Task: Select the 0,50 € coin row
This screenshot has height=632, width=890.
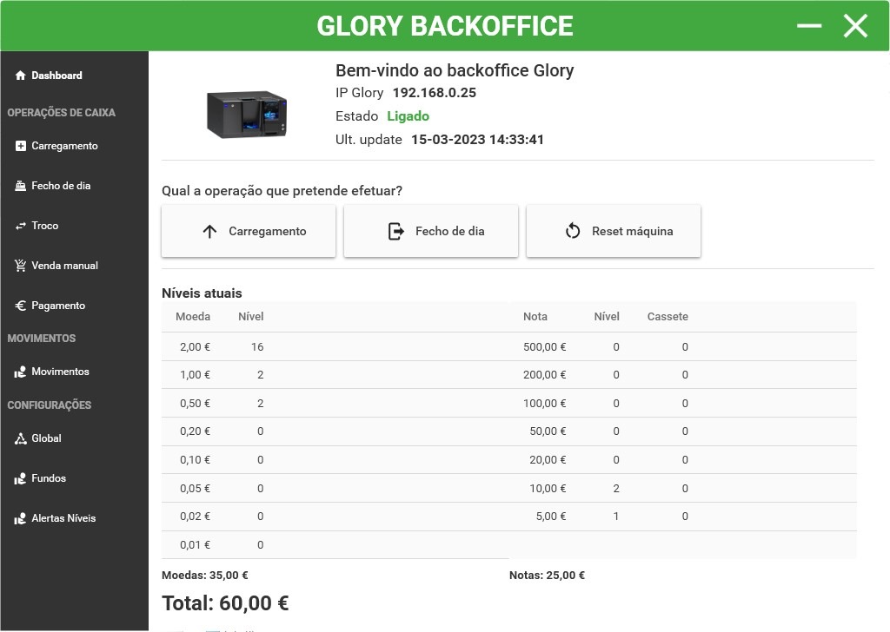Action: 335,404
